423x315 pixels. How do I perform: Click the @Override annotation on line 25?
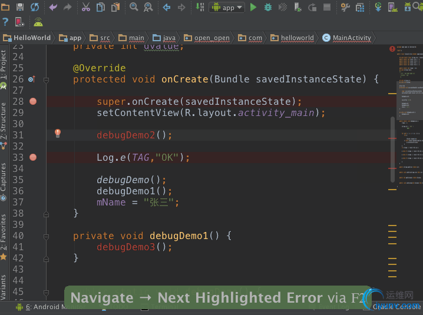[100, 68]
